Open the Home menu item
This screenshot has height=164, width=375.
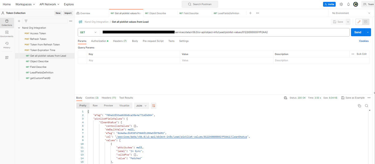(x=7, y=4)
